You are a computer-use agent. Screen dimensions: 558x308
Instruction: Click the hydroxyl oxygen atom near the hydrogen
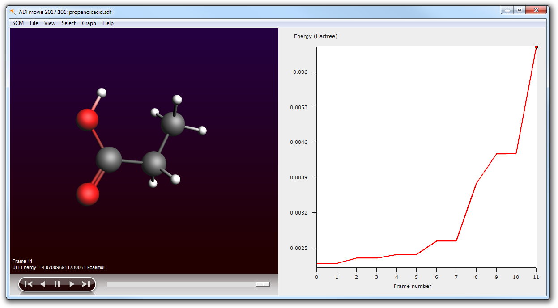(87, 119)
